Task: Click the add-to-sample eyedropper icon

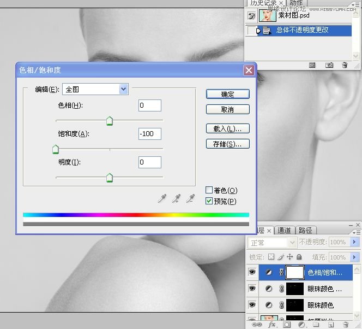Action: (x=176, y=199)
